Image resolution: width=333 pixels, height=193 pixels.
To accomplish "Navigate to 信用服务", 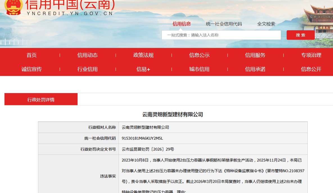I will click(255, 55).
